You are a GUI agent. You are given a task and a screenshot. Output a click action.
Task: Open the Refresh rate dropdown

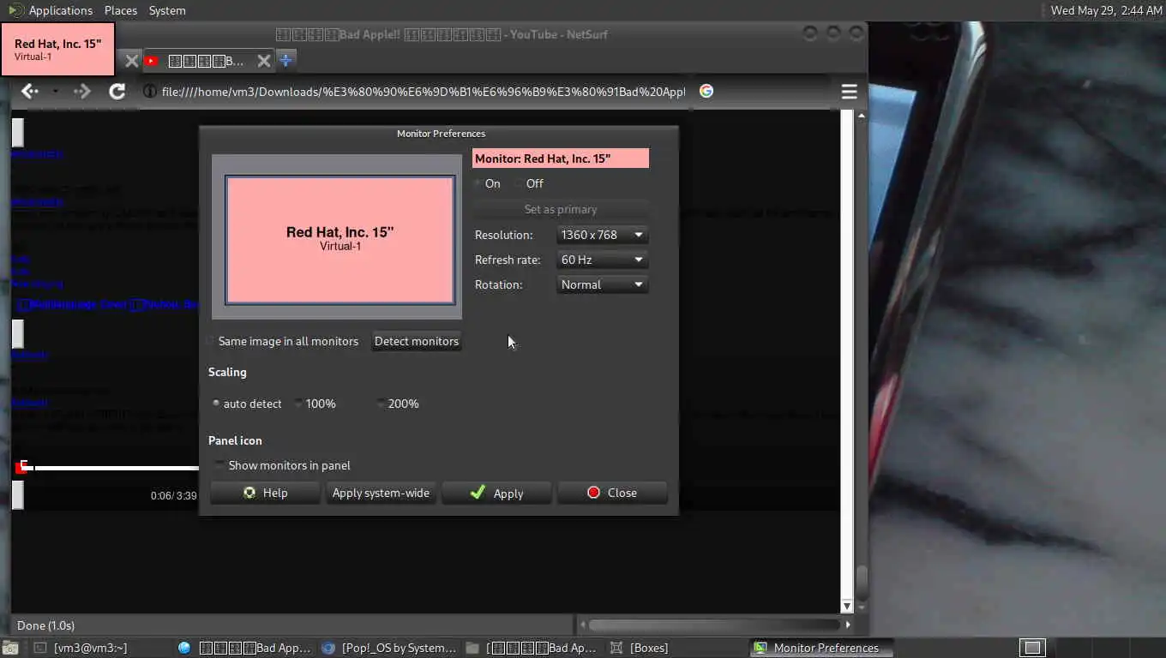pos(602,260)
